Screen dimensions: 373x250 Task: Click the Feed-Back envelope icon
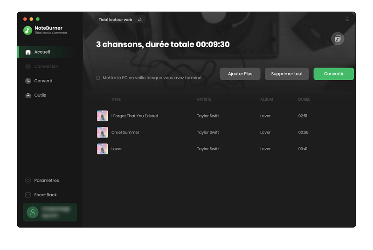[x=28, y=195]
